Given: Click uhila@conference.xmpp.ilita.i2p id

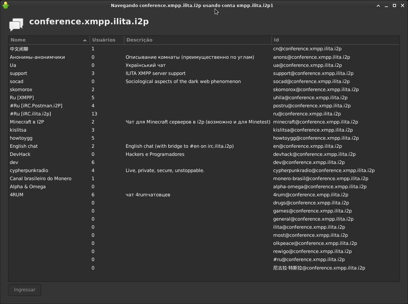Looking at the screenshot, I should (310, 97).
